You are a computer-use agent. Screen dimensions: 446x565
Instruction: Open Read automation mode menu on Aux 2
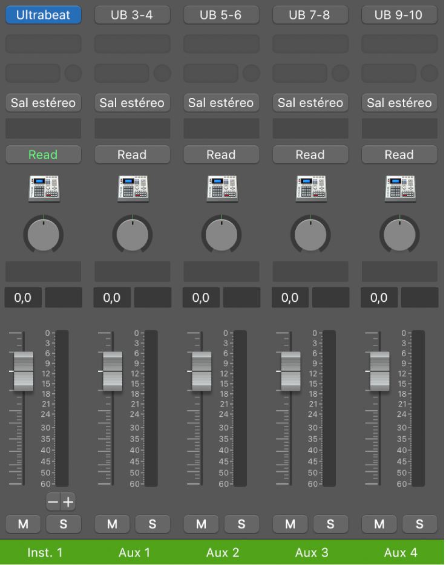coord(221,155)
